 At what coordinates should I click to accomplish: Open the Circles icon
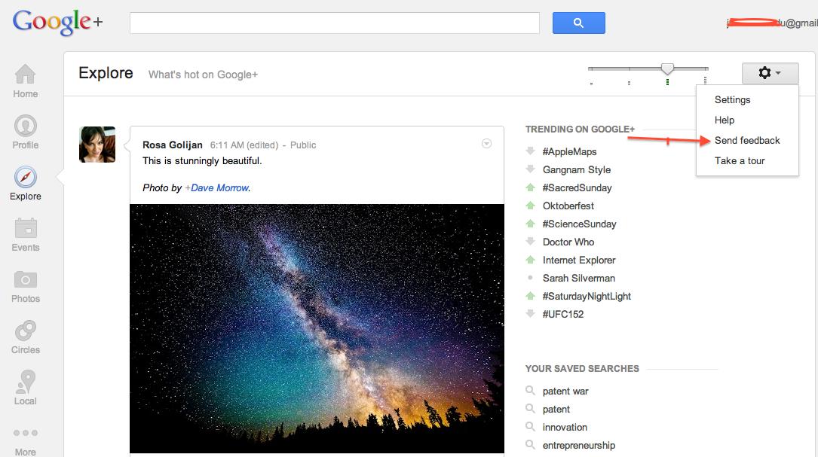(x=25, y=331)
